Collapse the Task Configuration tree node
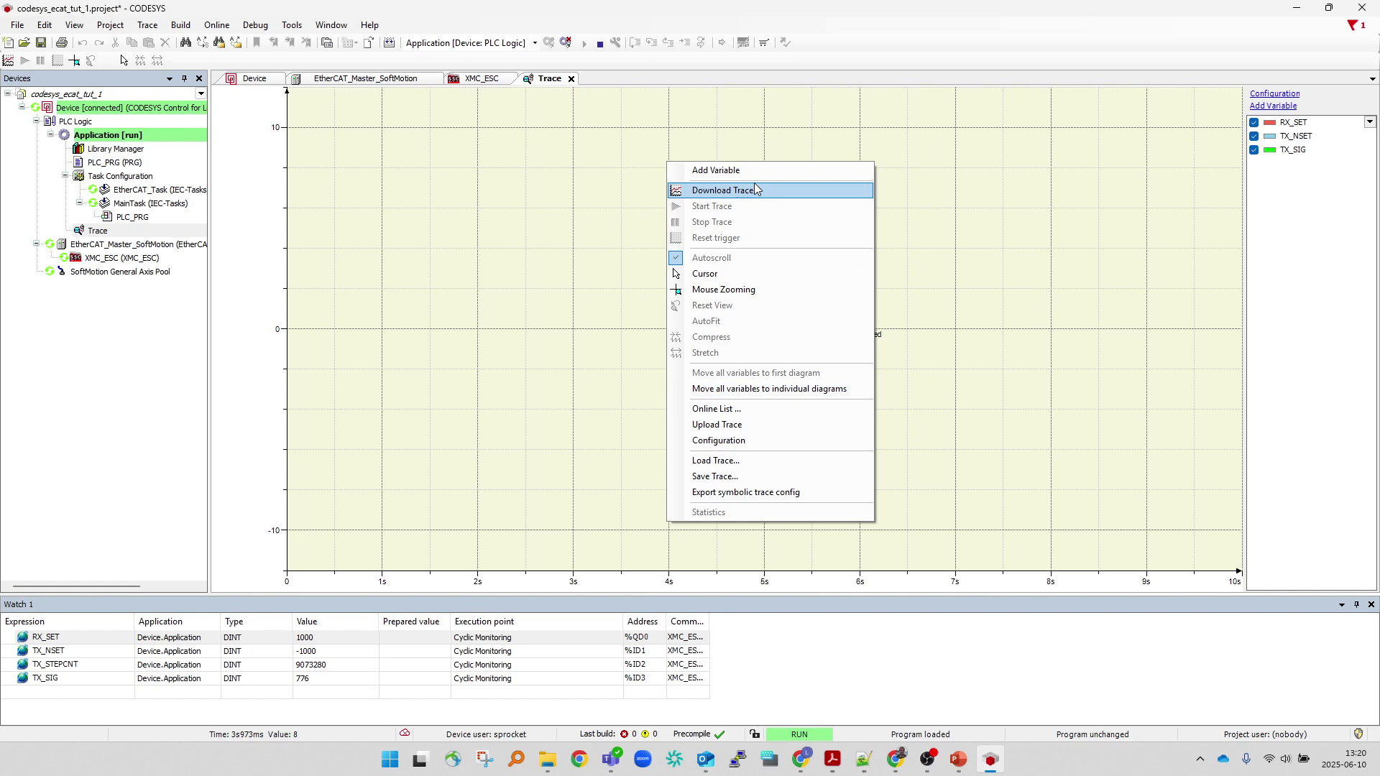Image resolution: width=1380 pixels, height=776 pixels. pyautogui.click(x=65, y=176)
